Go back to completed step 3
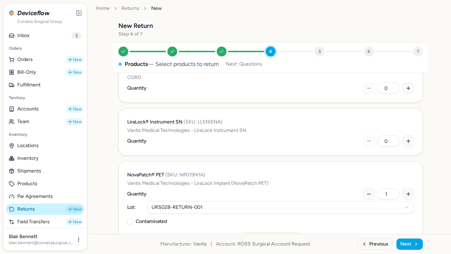 222,52
